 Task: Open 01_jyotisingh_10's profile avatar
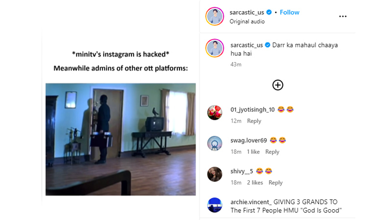click(x=215, y=112)
